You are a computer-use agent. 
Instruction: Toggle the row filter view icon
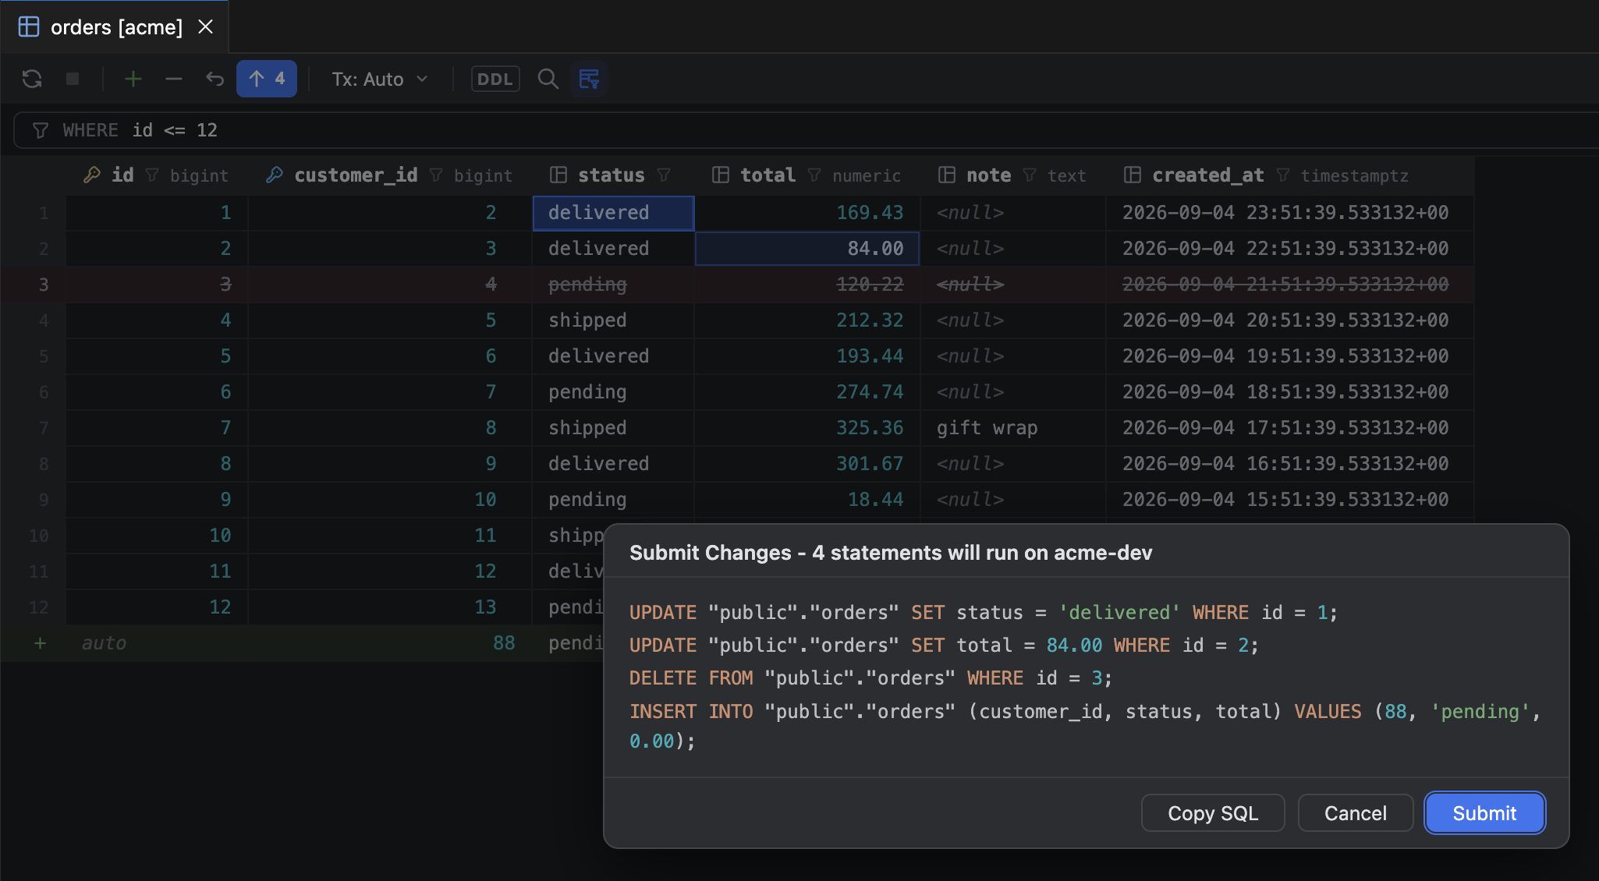point(589,79)
